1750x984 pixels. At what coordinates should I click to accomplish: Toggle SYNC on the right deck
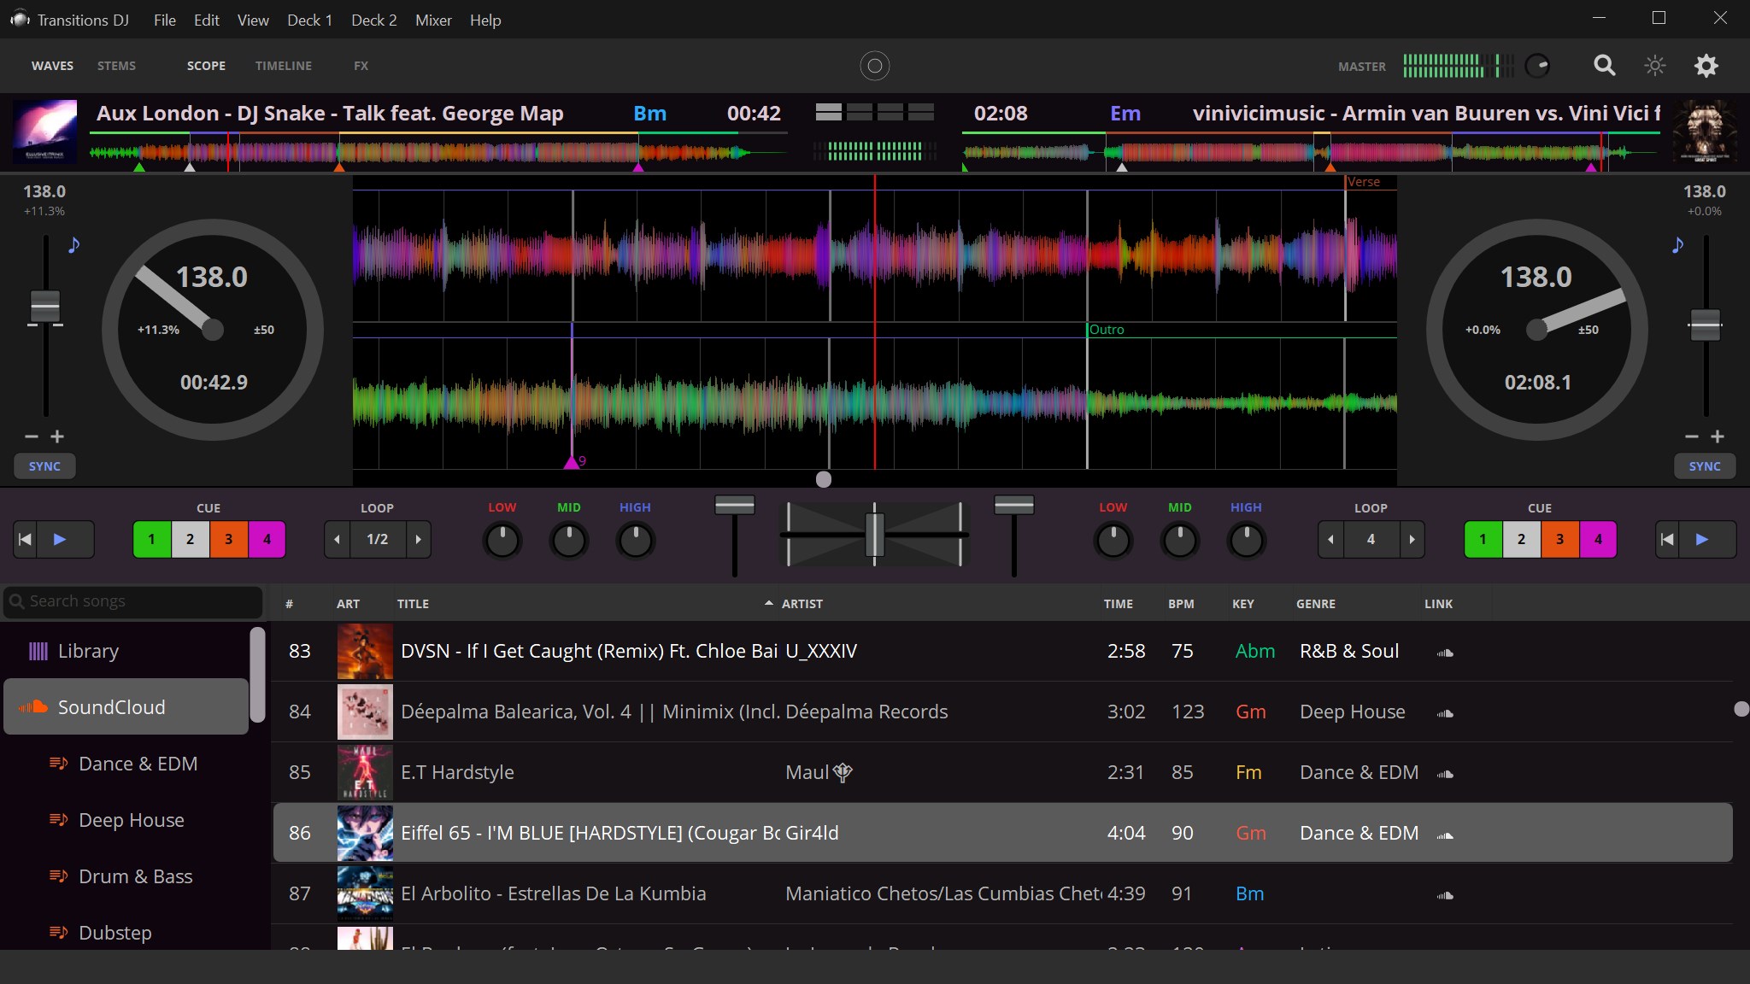[1705, 466]
